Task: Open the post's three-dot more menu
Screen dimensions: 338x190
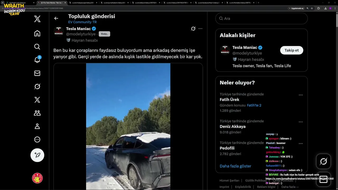Action: [x=200, y=28]
